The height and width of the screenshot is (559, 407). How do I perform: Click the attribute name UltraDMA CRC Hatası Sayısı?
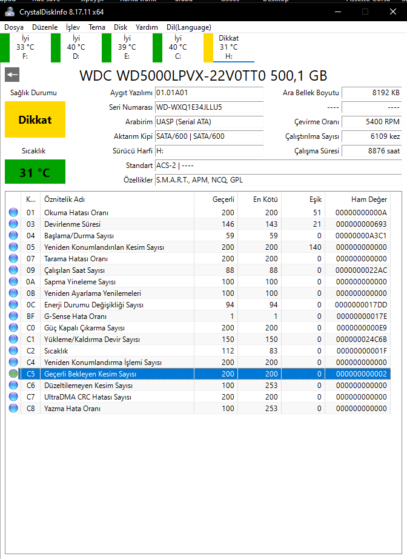88,397
